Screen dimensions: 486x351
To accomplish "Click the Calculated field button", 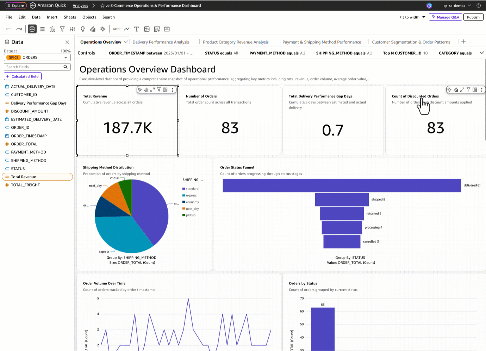I will click(23, 76).
